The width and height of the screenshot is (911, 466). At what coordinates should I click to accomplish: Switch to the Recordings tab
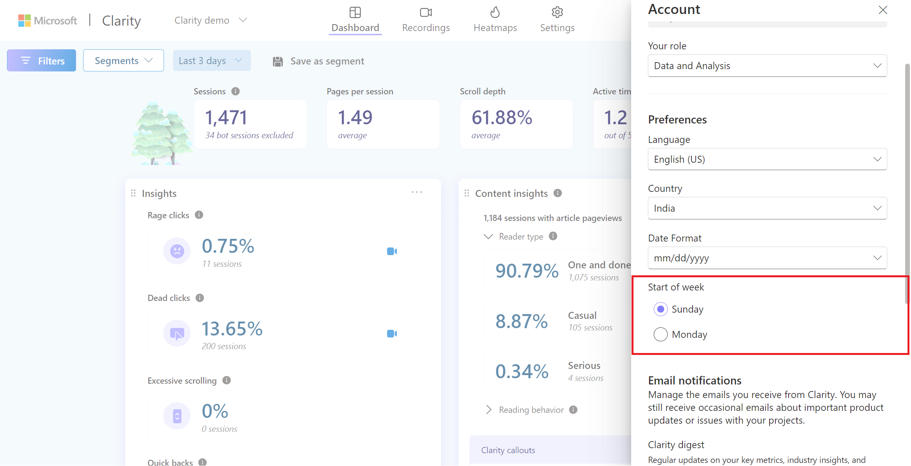426,20
